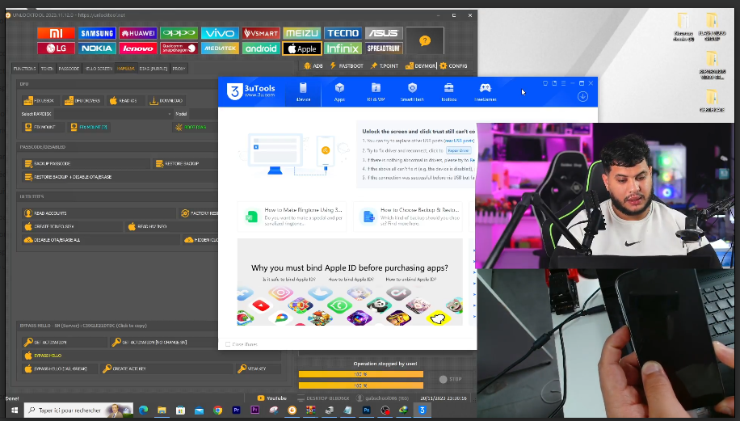Click the VIEW KEY button
The height and width of the screenshot is (421, 740).
[259, 368]
